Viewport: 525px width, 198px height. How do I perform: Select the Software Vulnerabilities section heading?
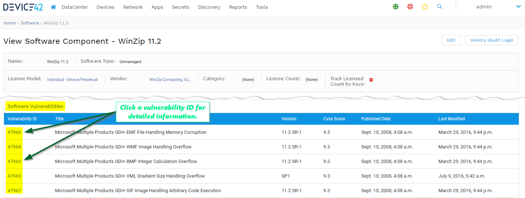coord(35,106)
